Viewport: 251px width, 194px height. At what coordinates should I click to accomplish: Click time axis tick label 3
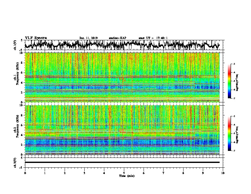tap(84, 173)
